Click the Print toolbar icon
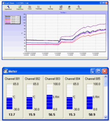The height and width of the screenshot is (121, 110). [69, 7]
